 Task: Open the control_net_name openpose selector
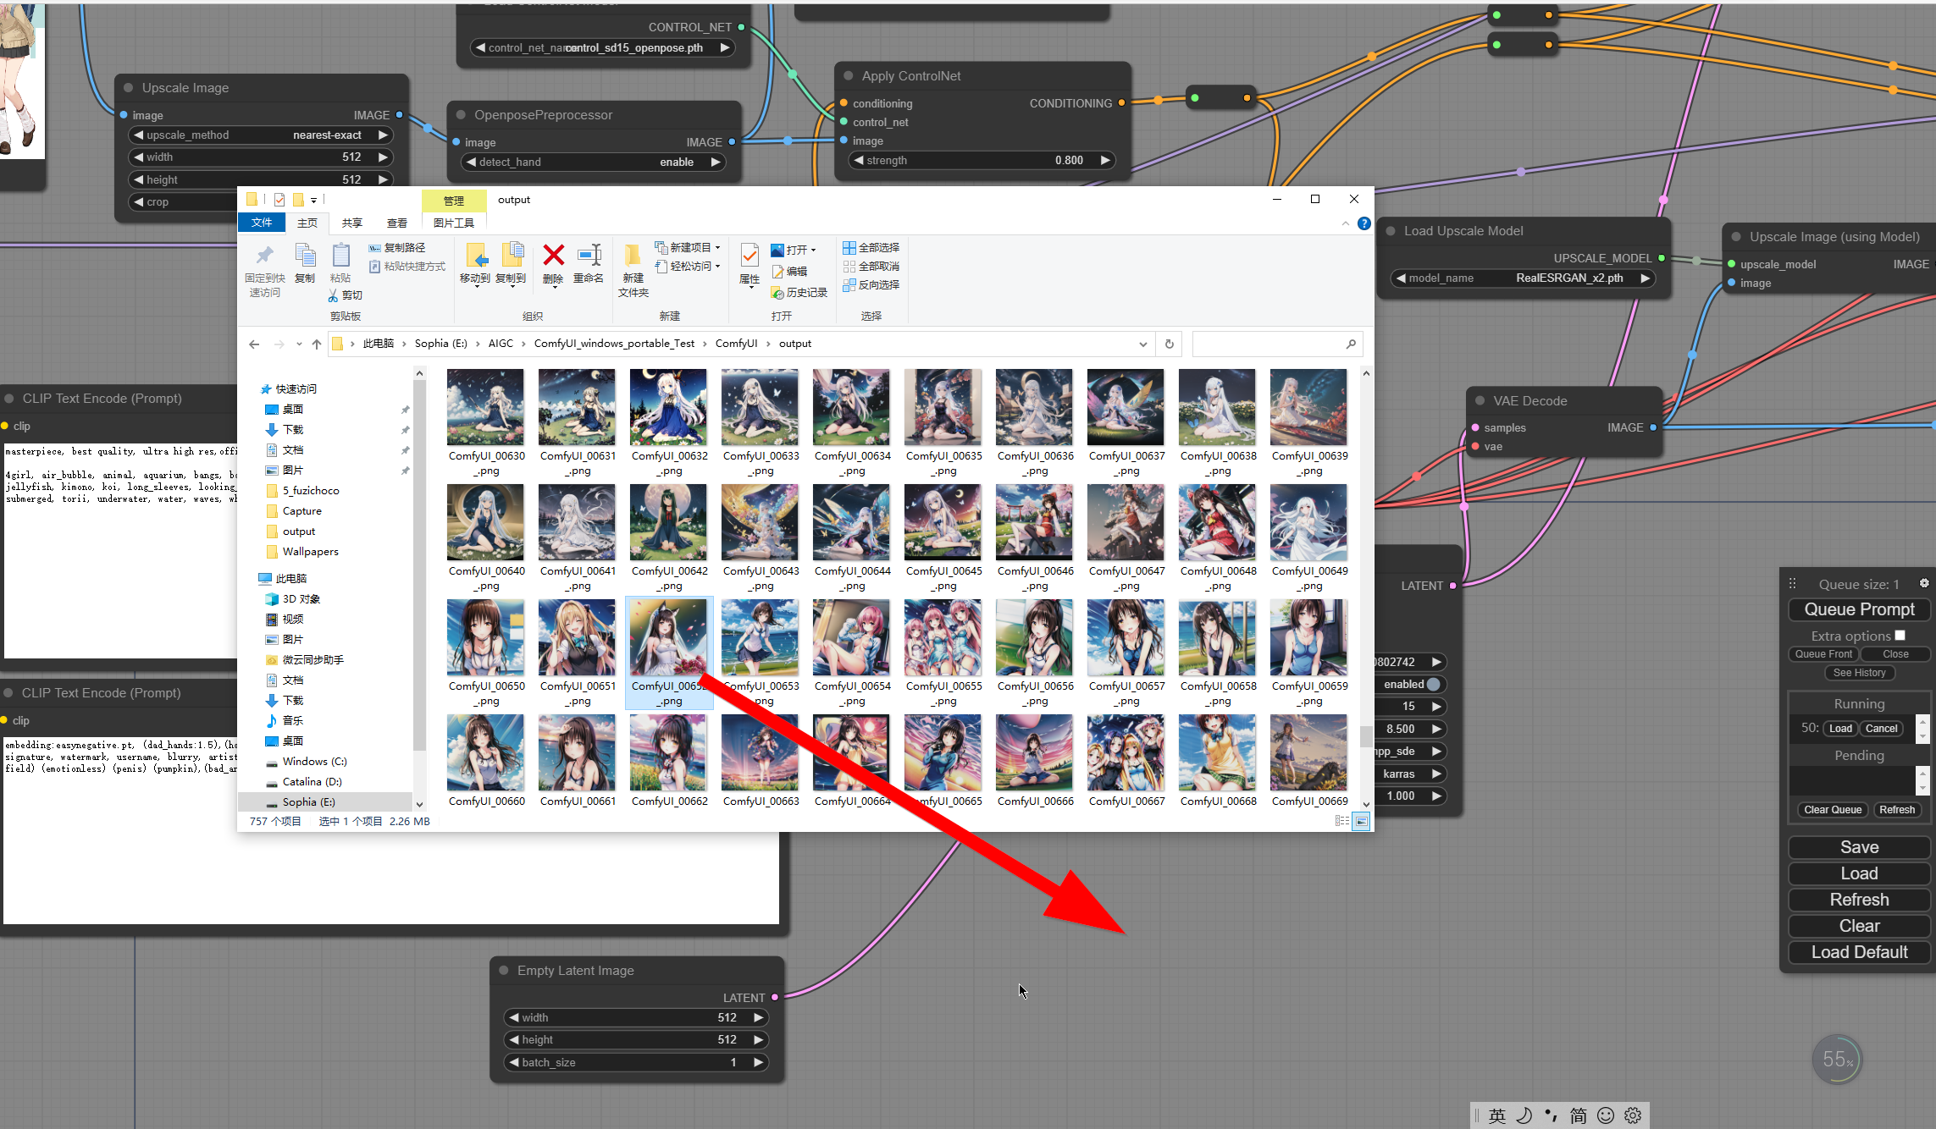(x=602, y=48)
